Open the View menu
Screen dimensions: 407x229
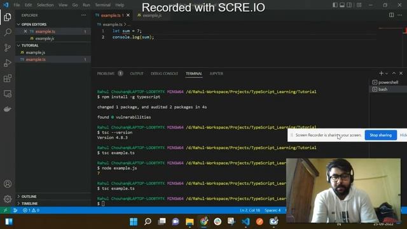(x=63, y=5)
